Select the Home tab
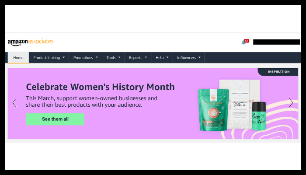306x175 pixels. pos(18,58)
